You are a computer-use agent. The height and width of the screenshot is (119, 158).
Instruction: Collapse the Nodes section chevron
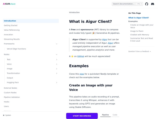click(x=57, y=54)
